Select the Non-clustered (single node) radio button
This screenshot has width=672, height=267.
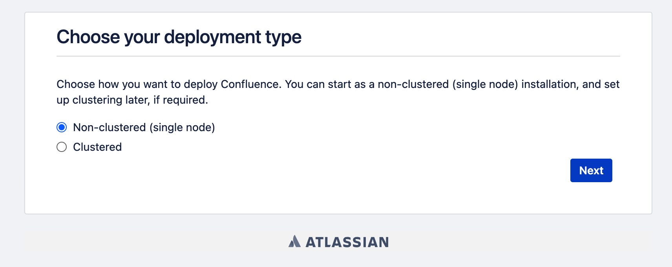[62, 127]
